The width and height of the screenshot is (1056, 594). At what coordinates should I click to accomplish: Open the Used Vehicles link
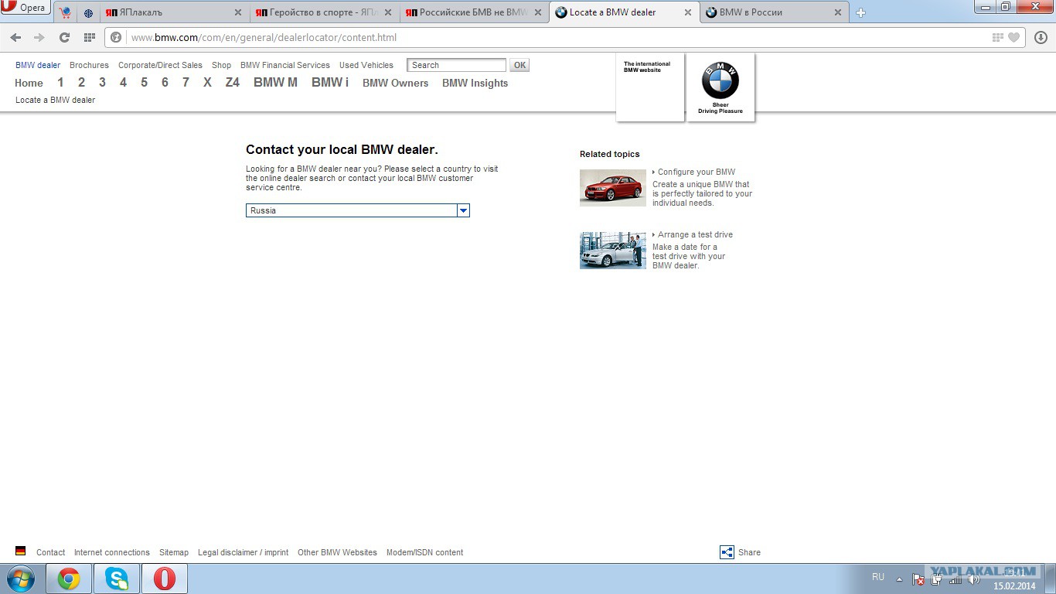pyautogui.click(x=366, y=65)
